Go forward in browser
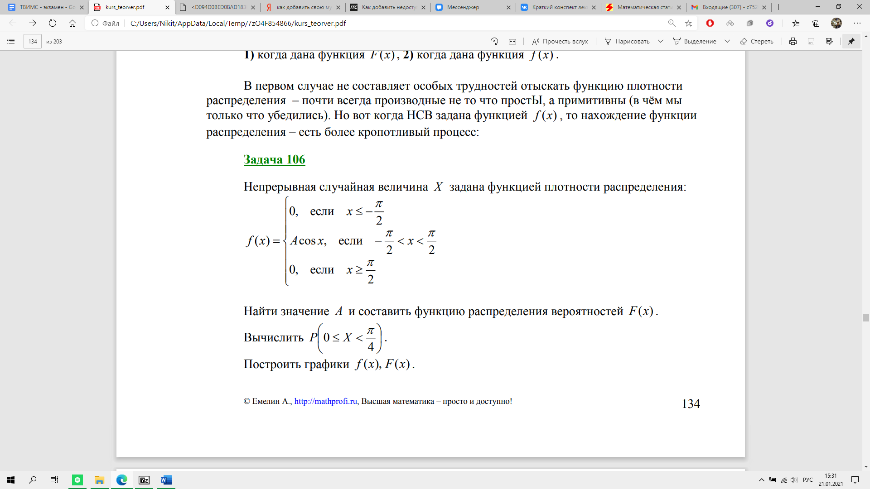Image resolution: width=870 pixels, height=489 pixels. (x=33, y=23)
